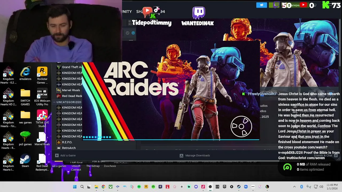
Task: Launch TikTok LIVE Studio desktop icon
Action: (42, 119)
